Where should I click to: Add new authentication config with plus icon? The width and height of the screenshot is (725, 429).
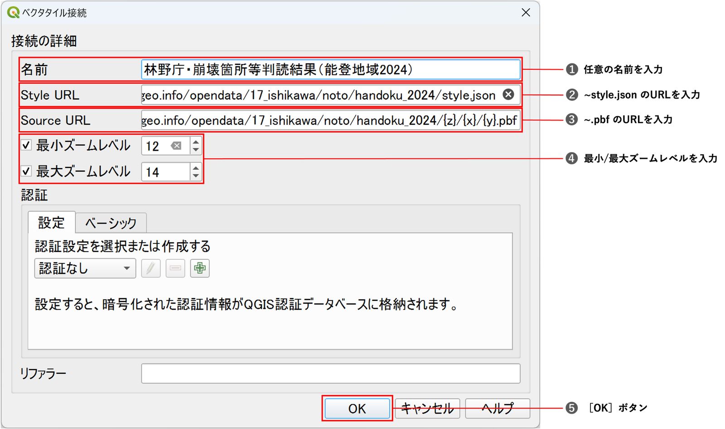coord(200,268)
